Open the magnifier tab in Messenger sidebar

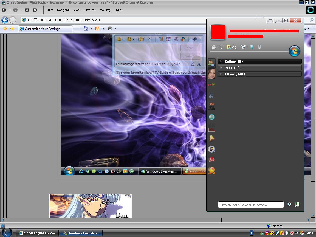[x=211, y=149]
